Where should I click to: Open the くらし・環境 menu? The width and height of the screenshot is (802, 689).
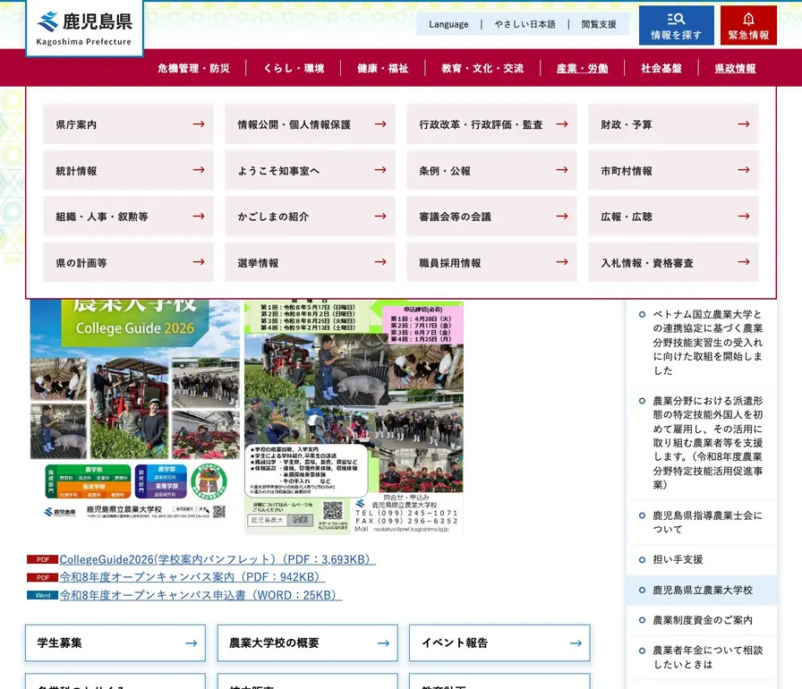click(294, 69)
